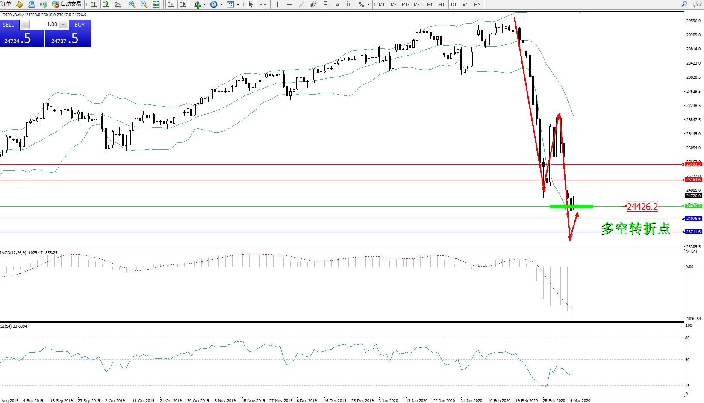Choose the horizontal line drawing tool
The width and height of the screenshot is (704, 403).
coord(290,4)
